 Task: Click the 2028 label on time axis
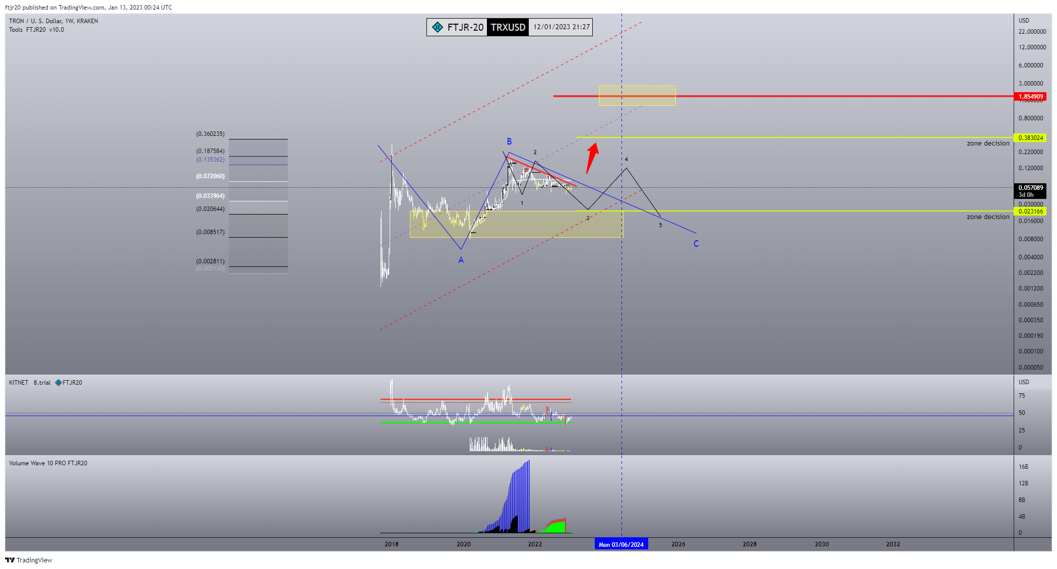click(x=750, y=544)
